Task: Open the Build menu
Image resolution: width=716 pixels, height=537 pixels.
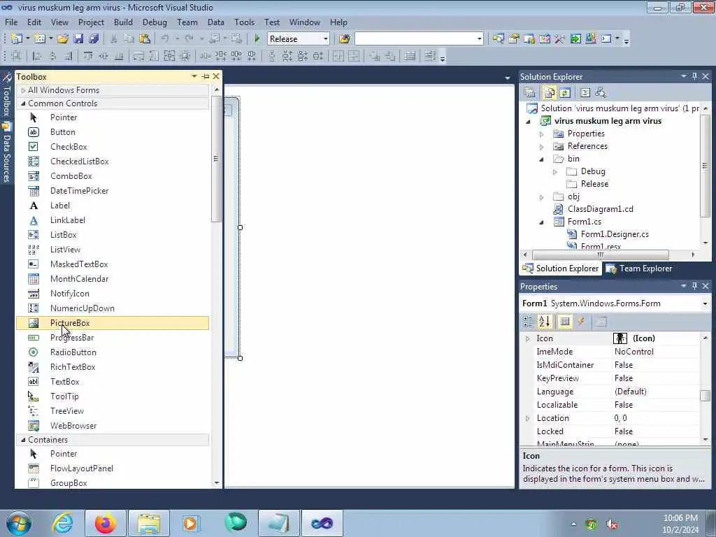Action: click(x=123, y=22)
